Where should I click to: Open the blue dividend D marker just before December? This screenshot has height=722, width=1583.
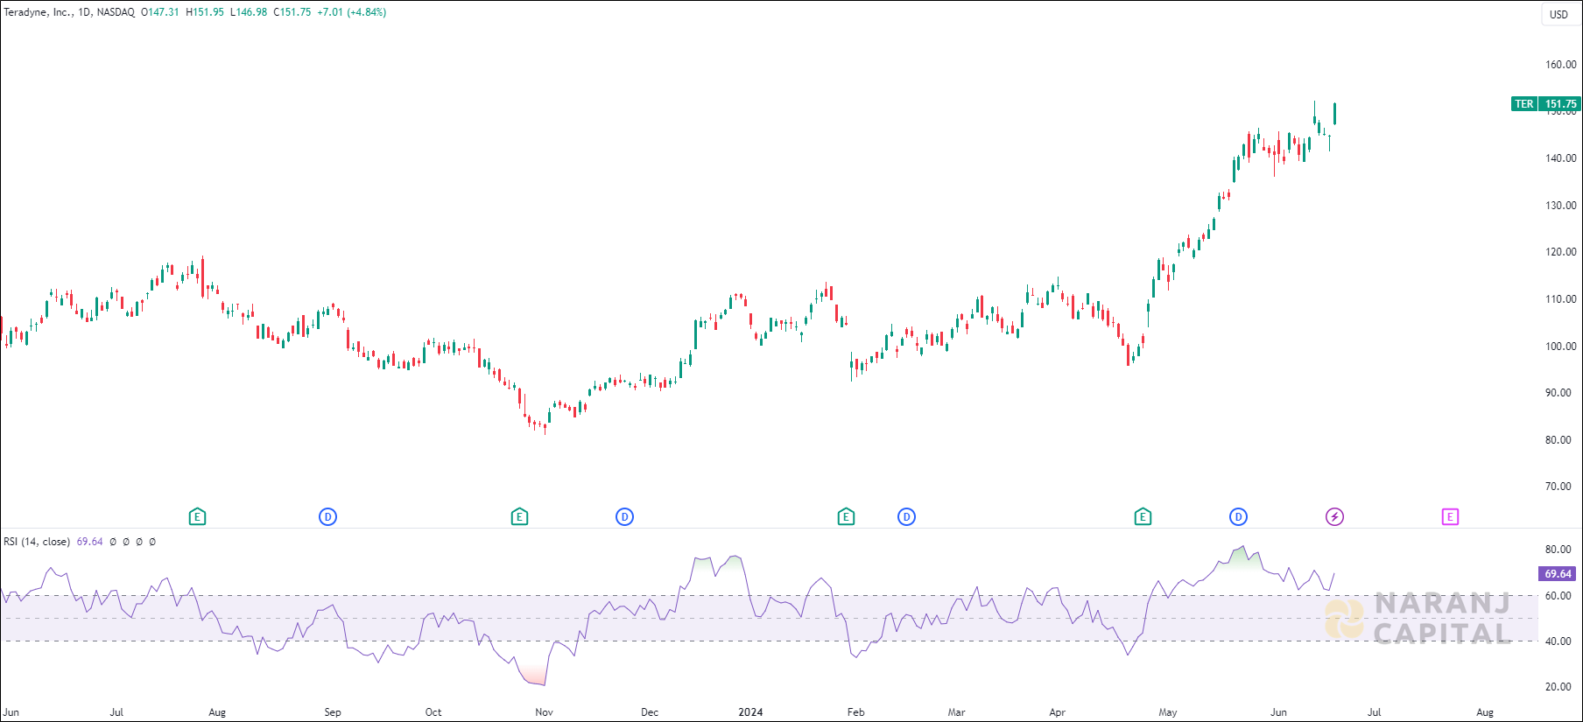pos(624,517)
